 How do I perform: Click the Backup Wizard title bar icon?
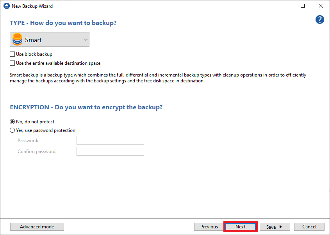coord(6,6)
